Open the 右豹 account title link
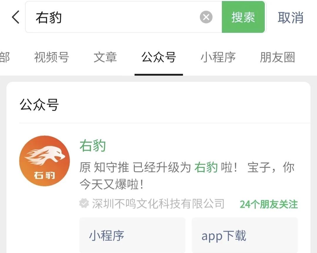Image resolution: width=317 pixels, height=253 pixels. (92, 146)
